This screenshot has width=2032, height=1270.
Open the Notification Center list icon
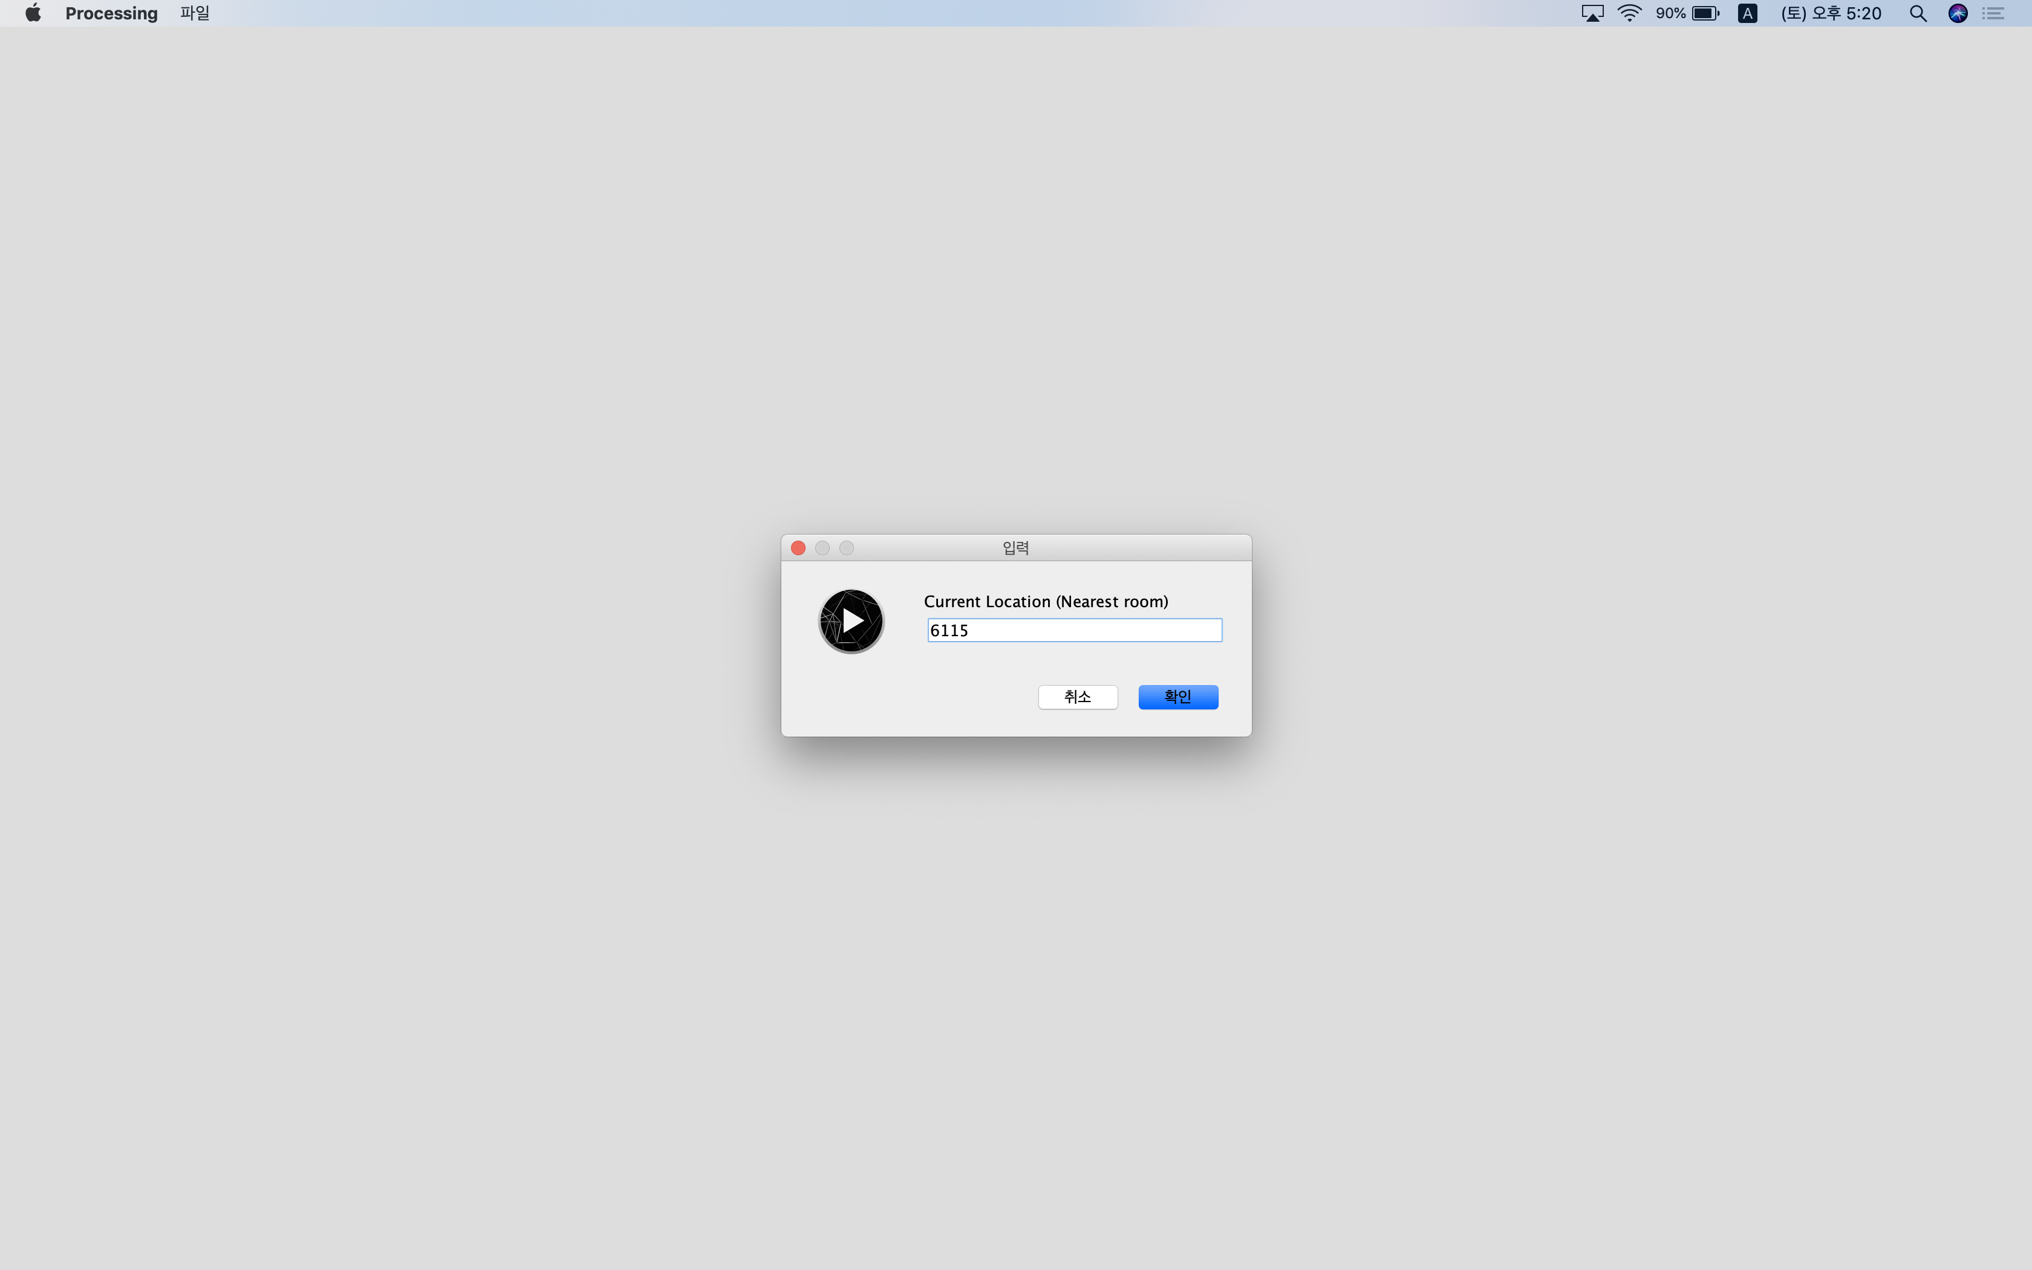[x=1995, y=13]
